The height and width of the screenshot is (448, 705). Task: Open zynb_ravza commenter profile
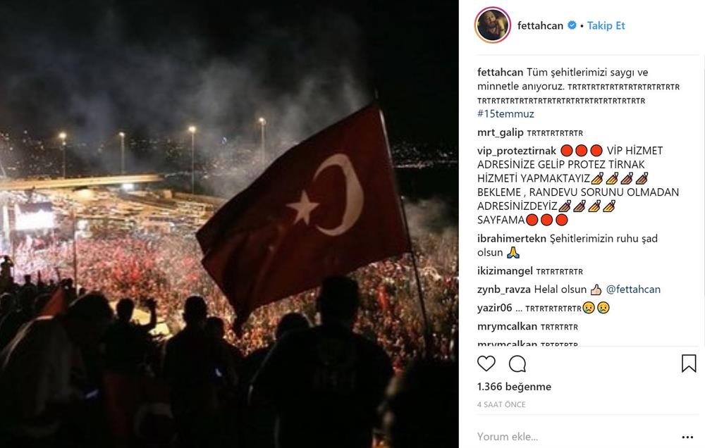(504, 290)
